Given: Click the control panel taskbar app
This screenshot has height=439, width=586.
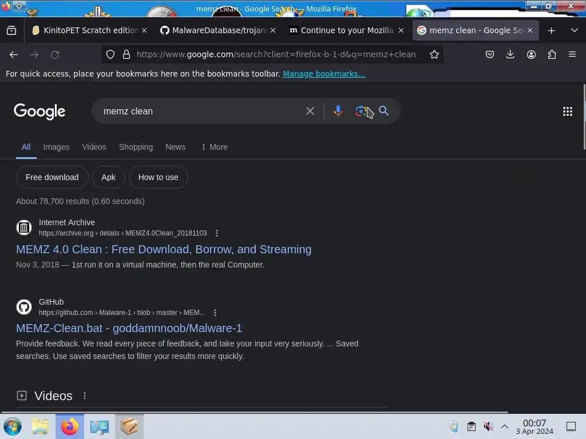Looking at the screenshot, I should click(x=100, y=426).
